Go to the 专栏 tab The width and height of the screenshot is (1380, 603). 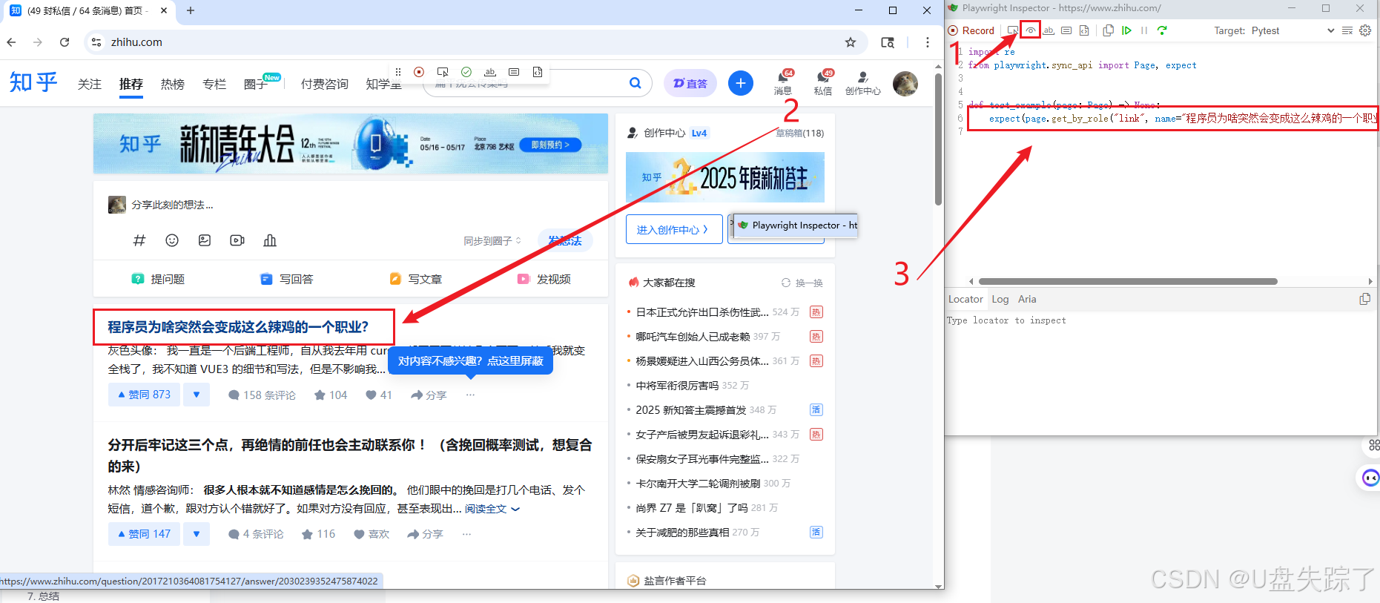pos(214,84)
